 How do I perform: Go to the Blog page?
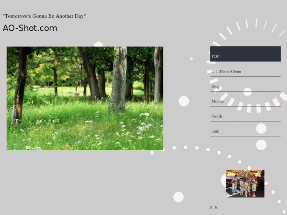[x=245, y=84]
